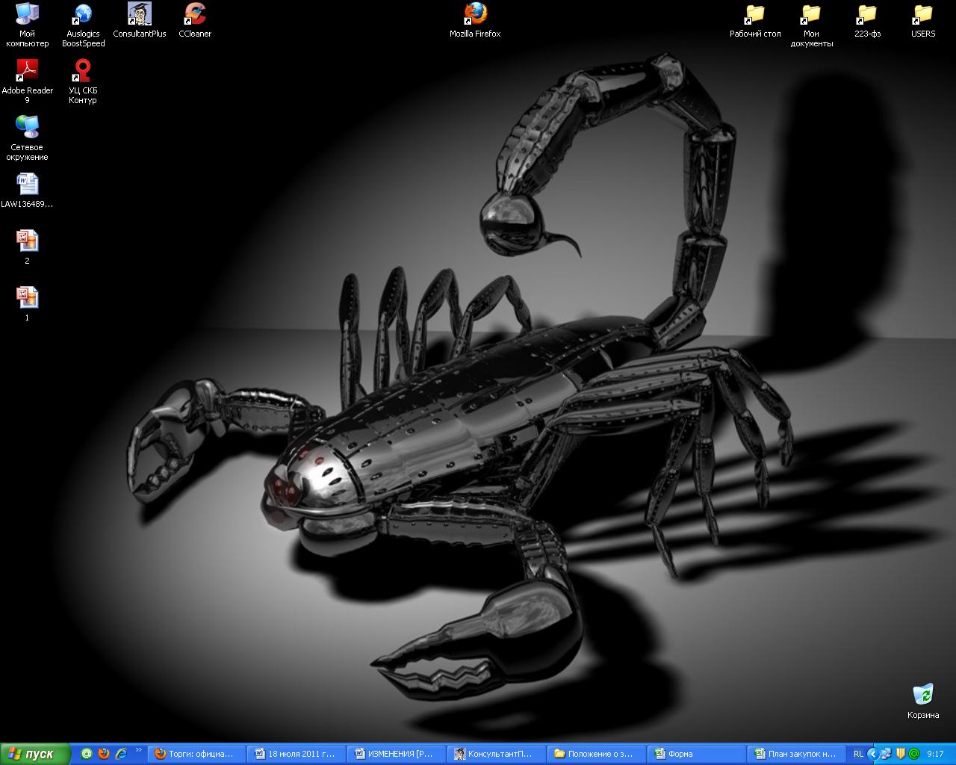956x765 pixels.
Task: Select the 223-фз folder shortcut
Action: pos(867,15)
